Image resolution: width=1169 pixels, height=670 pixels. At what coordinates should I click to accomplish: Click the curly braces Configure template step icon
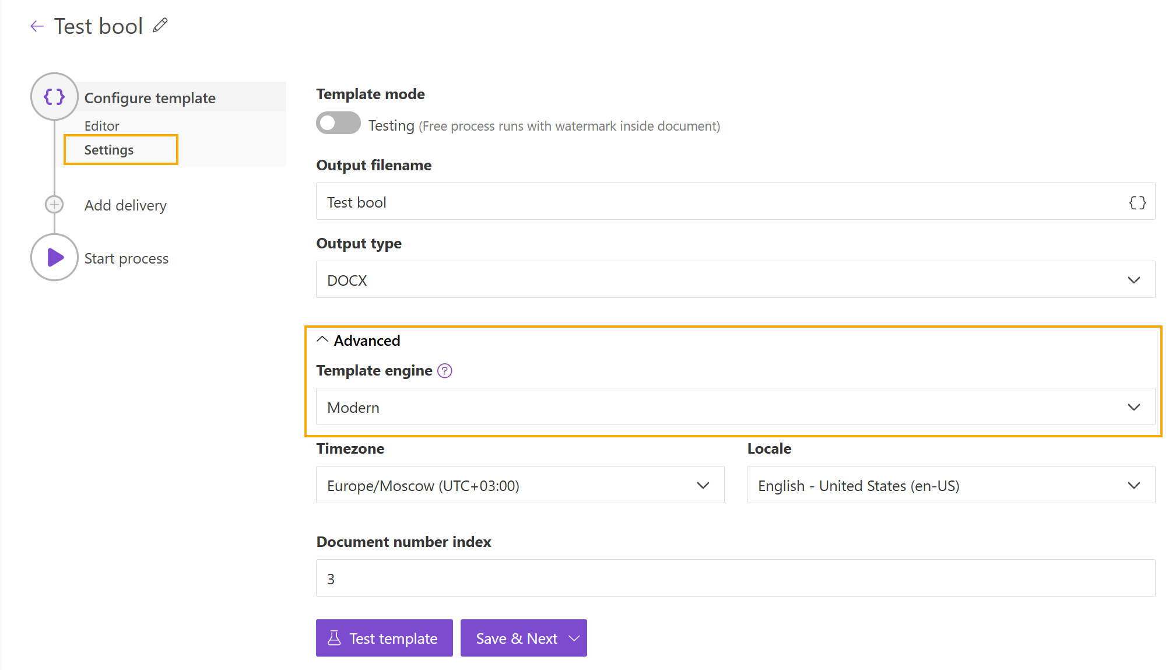click(54, 97)
